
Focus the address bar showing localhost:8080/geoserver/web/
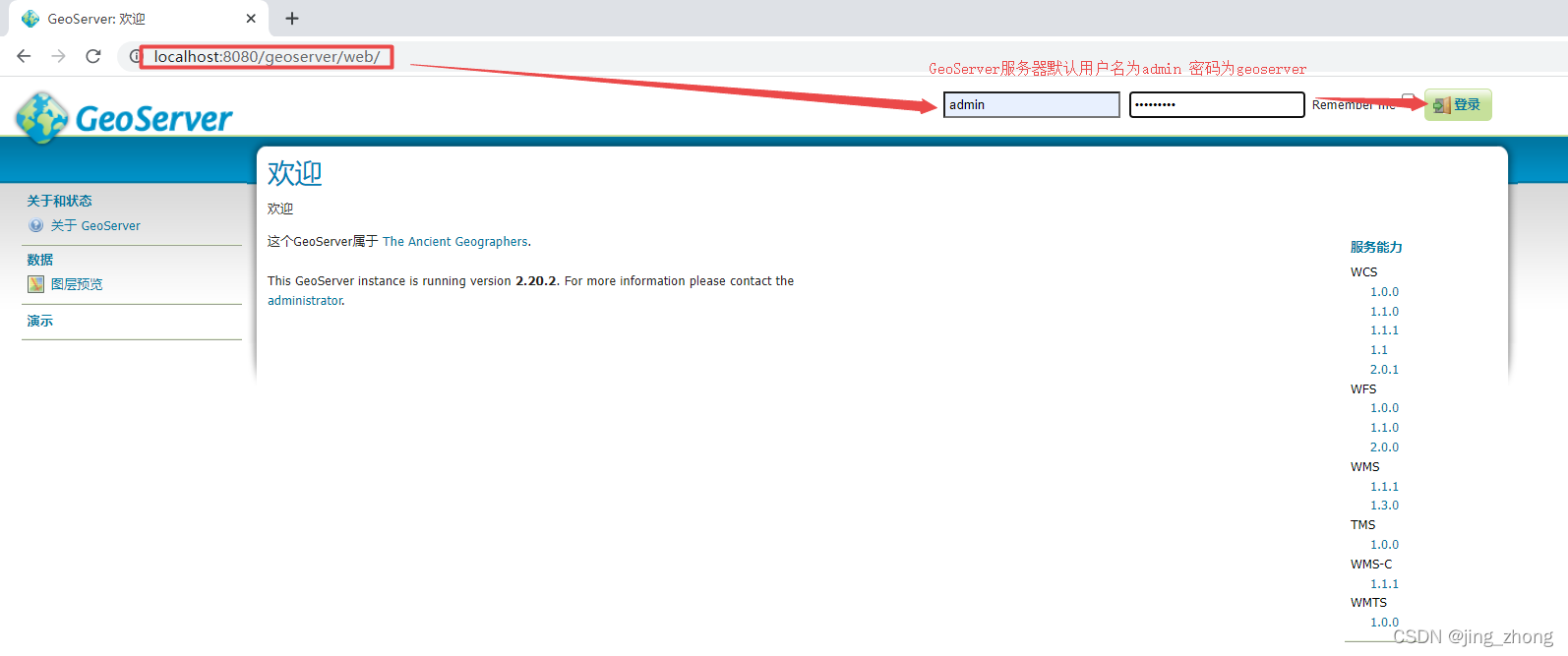(x=267, y=57)
